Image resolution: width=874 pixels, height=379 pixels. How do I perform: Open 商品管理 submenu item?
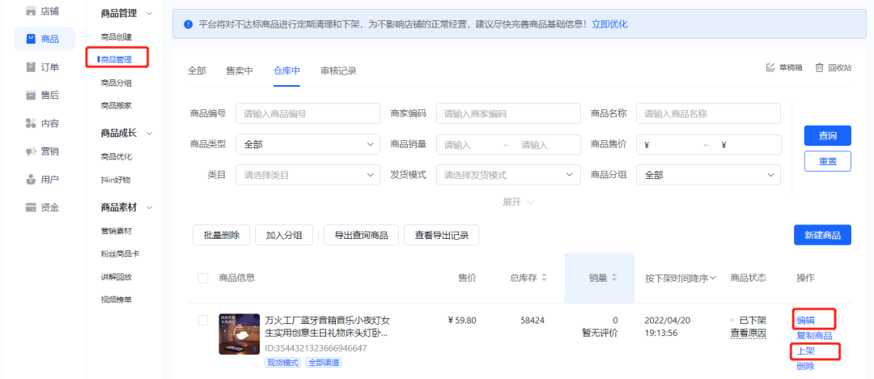pyautogui.click(x=117, y=58)
